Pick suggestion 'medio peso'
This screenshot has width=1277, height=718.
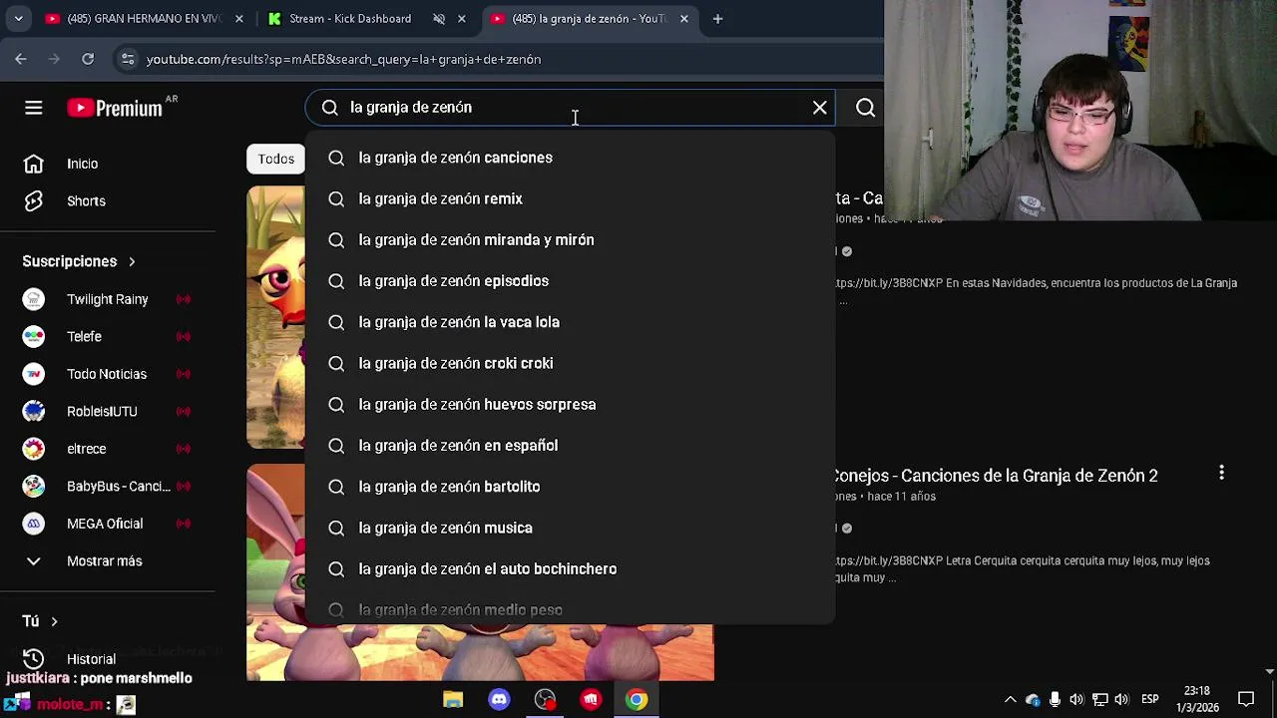[x=570, y=607]
